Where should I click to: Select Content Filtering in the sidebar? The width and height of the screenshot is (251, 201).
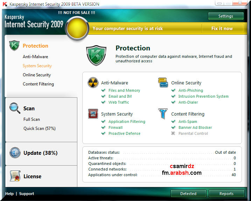pos(38,84)
